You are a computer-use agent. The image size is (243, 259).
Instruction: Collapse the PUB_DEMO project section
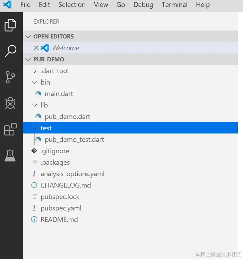click(28, 59)
